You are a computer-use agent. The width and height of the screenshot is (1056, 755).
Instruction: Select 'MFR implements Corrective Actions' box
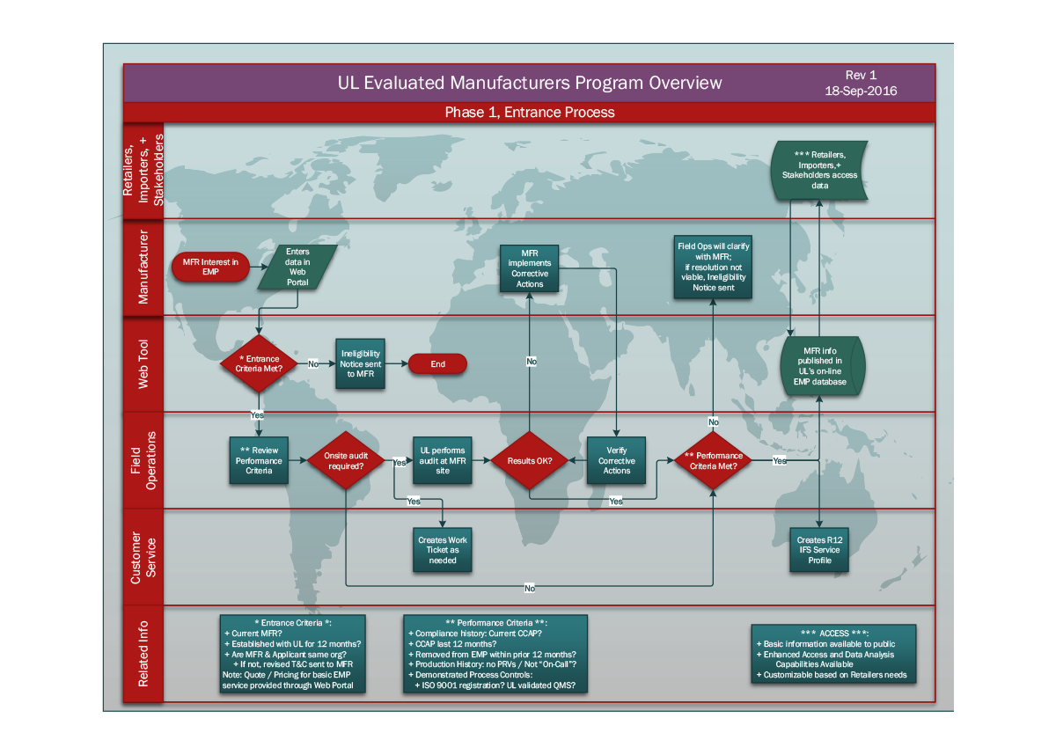530,268
